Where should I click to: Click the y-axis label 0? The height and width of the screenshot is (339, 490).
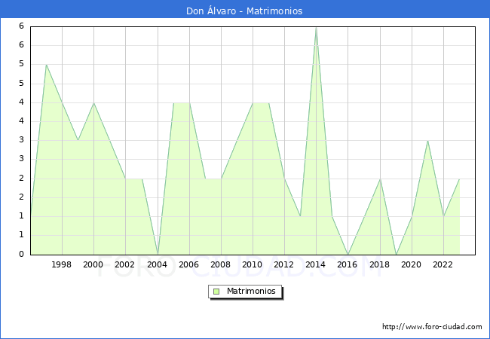(21, 254)
